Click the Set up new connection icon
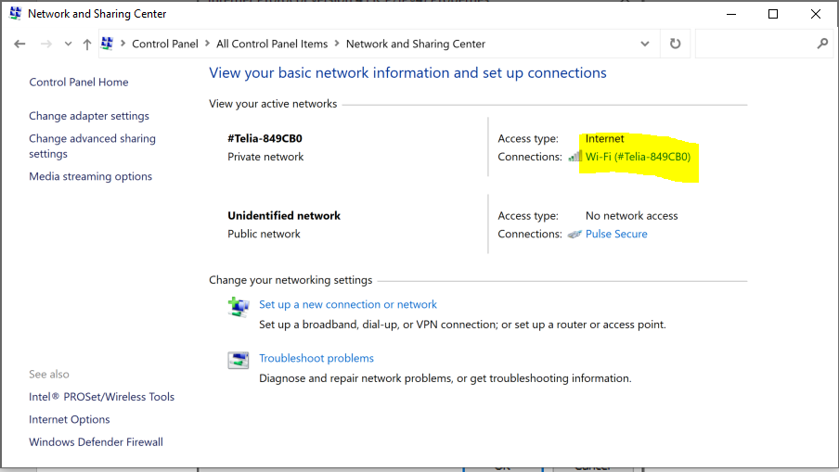 point(239,308)
